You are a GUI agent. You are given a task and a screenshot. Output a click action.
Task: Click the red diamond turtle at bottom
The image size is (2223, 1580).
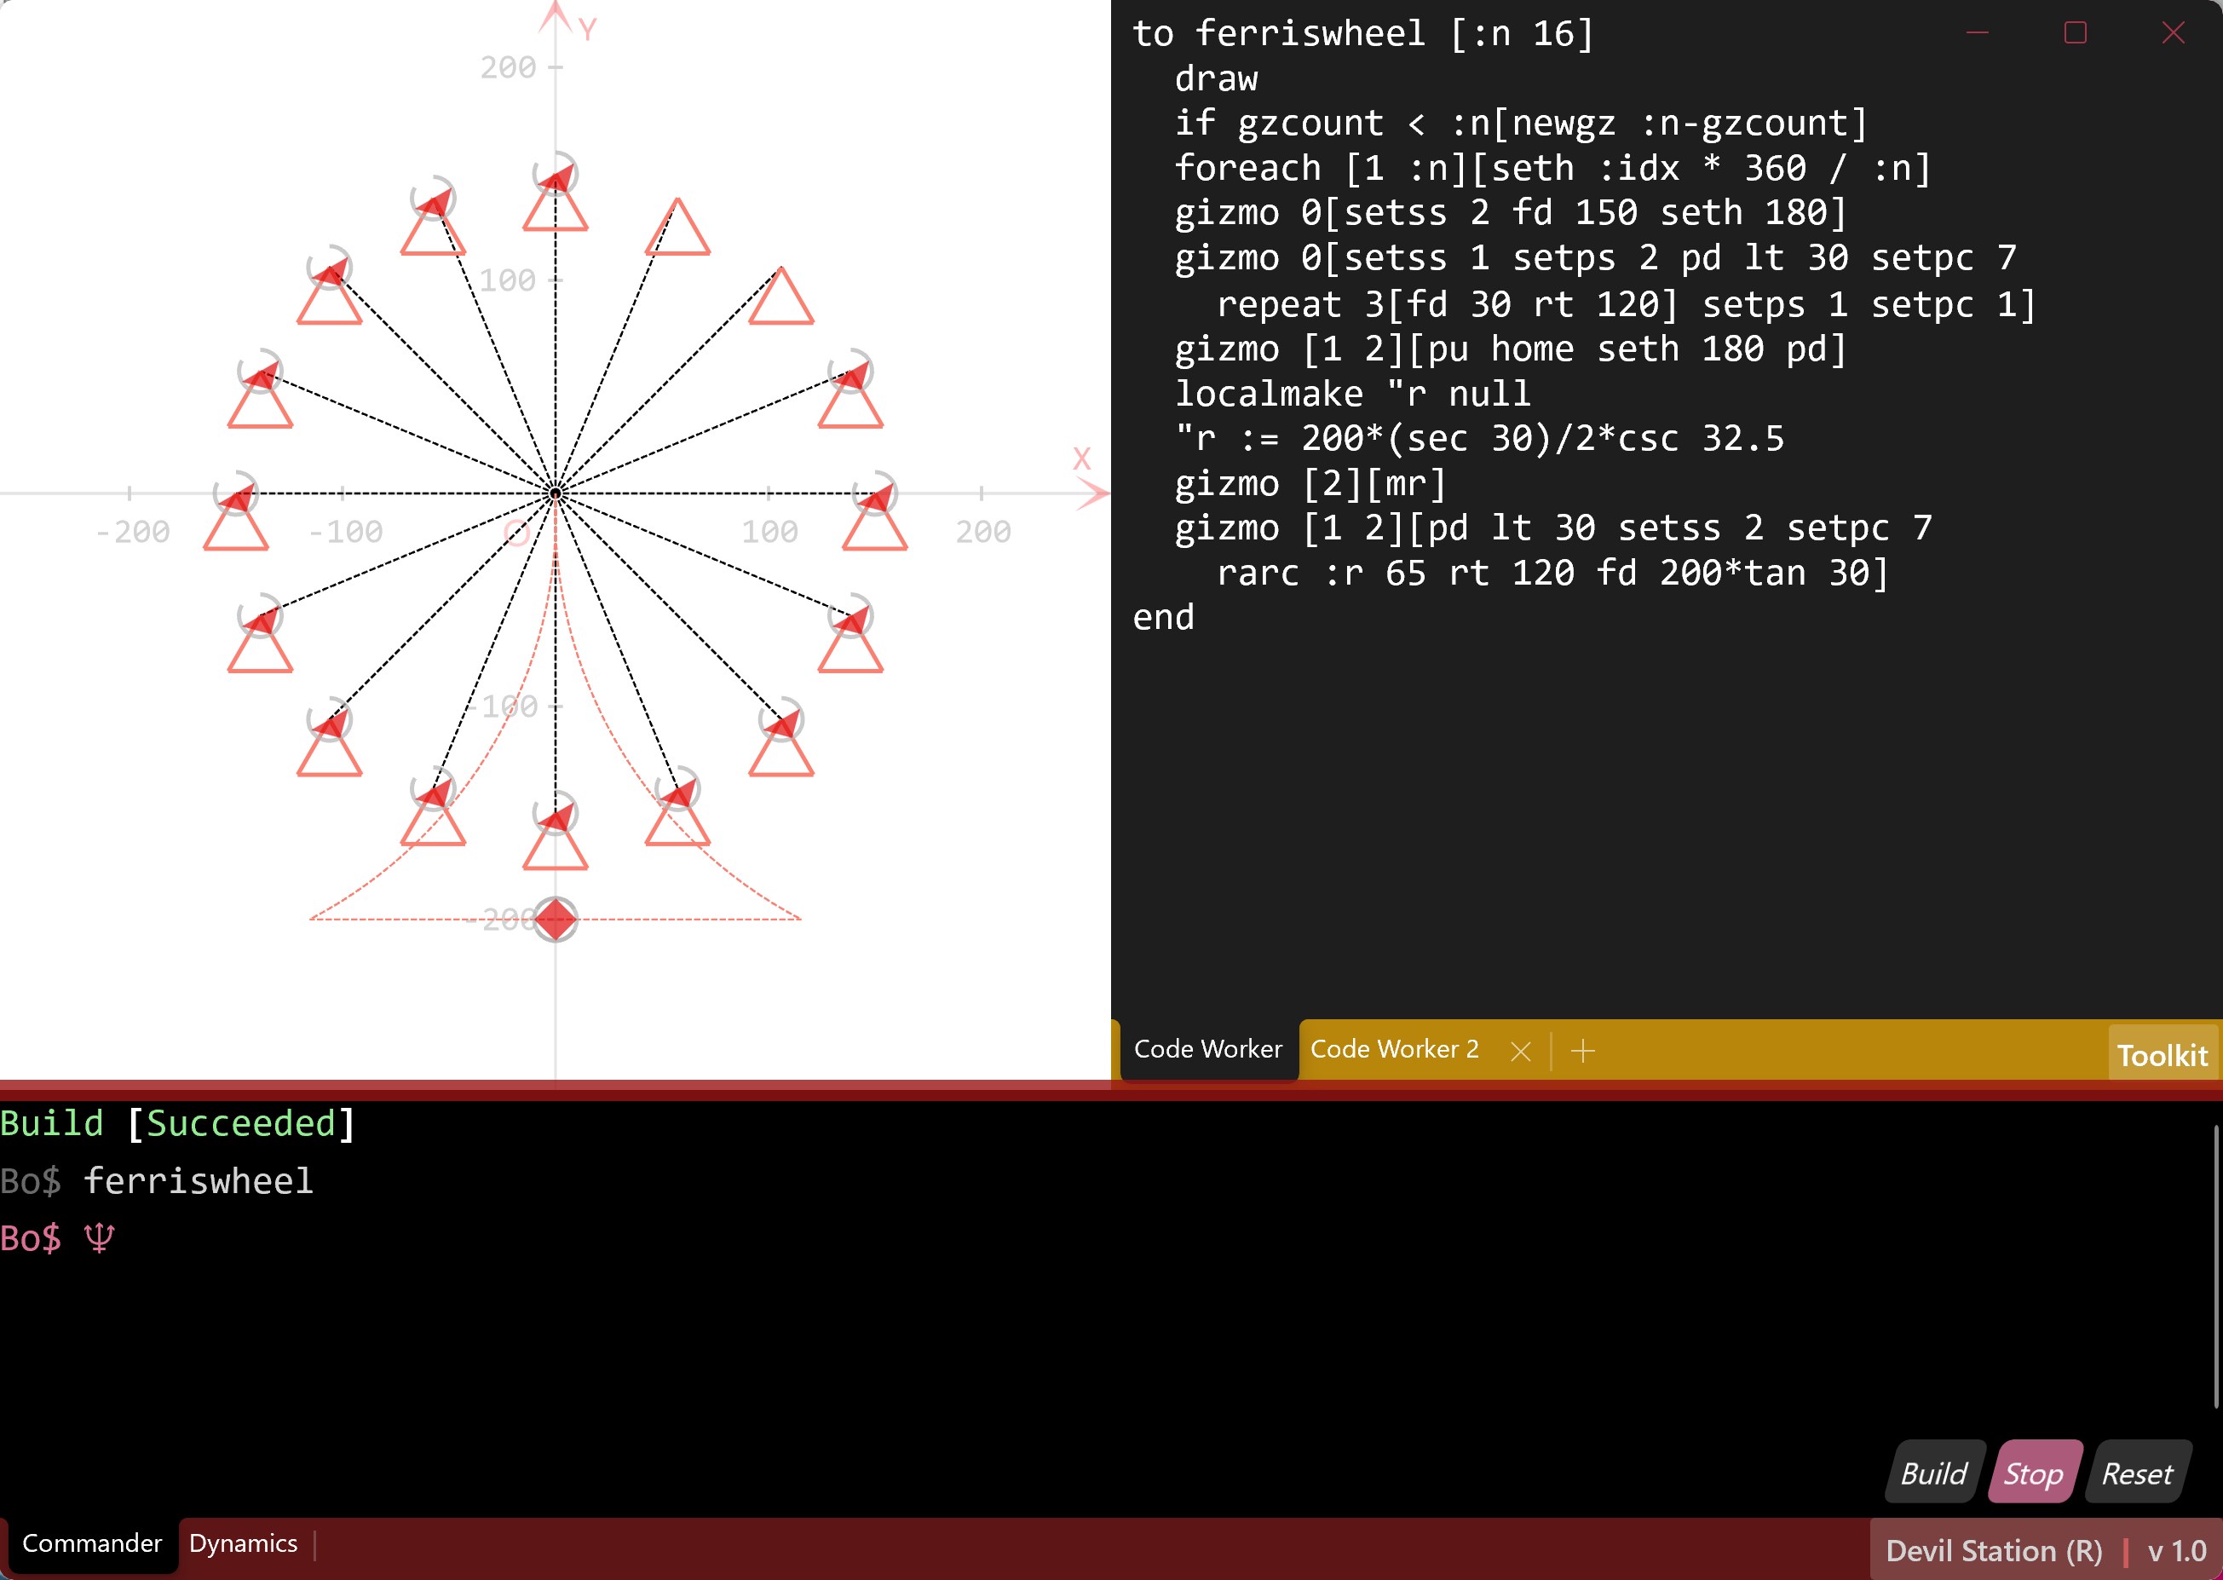point(556,920)
